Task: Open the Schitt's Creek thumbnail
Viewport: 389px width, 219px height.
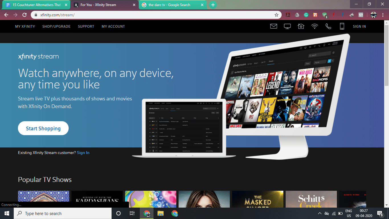Action: 311,199
